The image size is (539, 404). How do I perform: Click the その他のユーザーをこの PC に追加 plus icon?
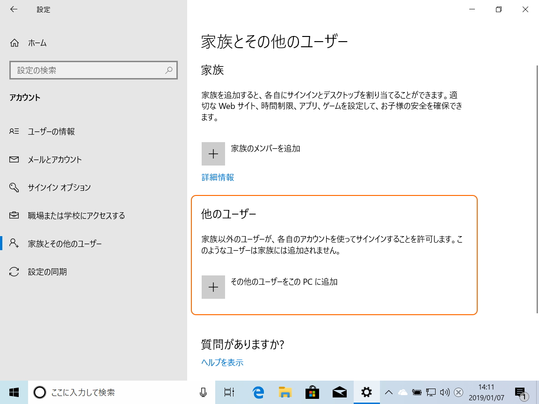213,287
